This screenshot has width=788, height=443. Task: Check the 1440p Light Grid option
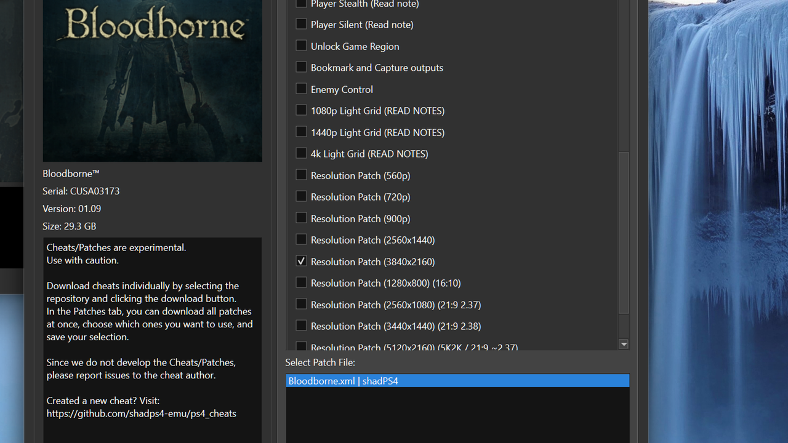301,132
